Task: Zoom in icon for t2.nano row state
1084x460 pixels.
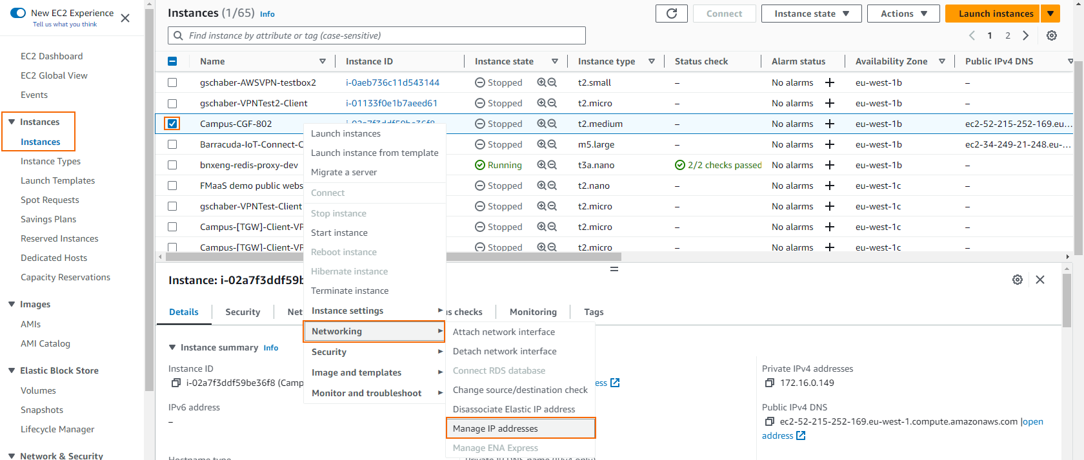Action: [x=542, y=186]
